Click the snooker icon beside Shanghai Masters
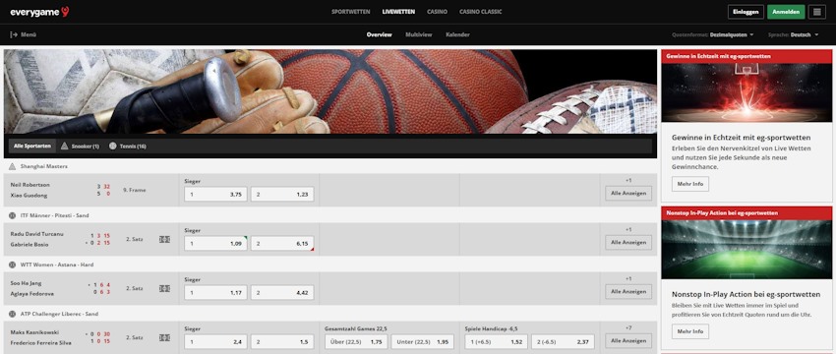The image size is (836, 354). coord(12,166)
